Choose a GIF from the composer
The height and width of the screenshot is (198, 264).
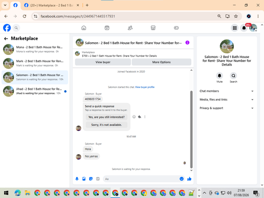(x=98, y=179)
